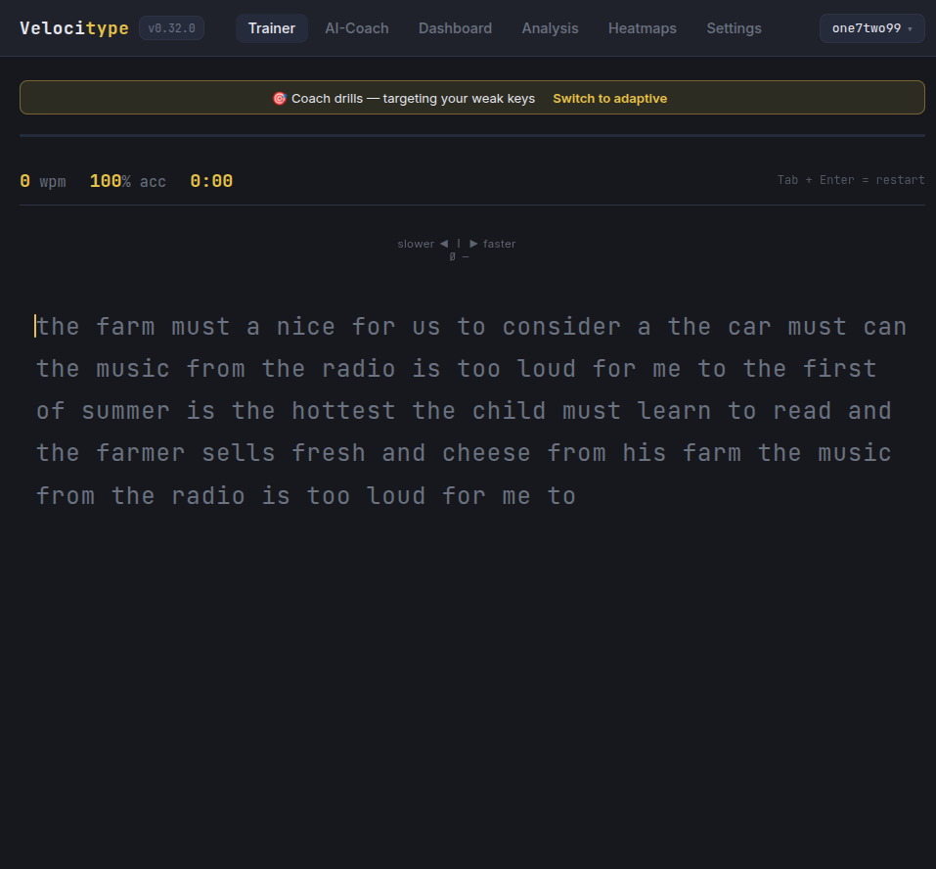Click the 'faster' label
The height and width of the screenshot is (869, 936).
click(x=499, y=244)
